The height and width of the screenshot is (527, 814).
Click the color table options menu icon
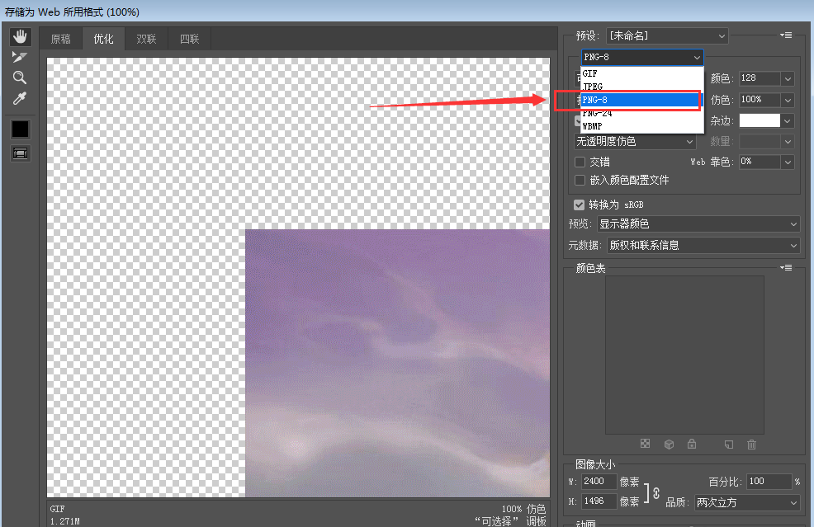click(785, 267)
